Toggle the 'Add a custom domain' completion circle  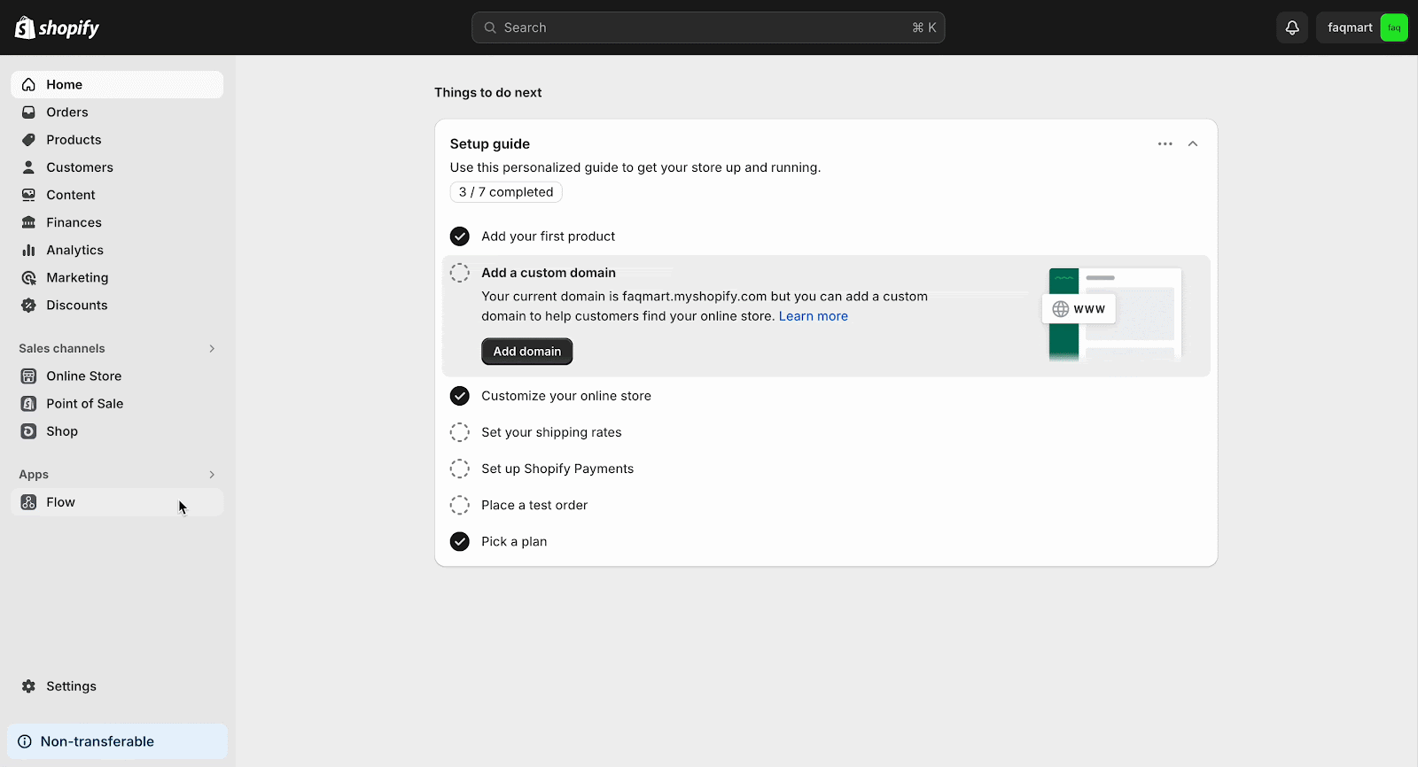point(459,273)
